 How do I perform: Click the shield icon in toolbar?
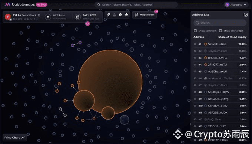120,15
